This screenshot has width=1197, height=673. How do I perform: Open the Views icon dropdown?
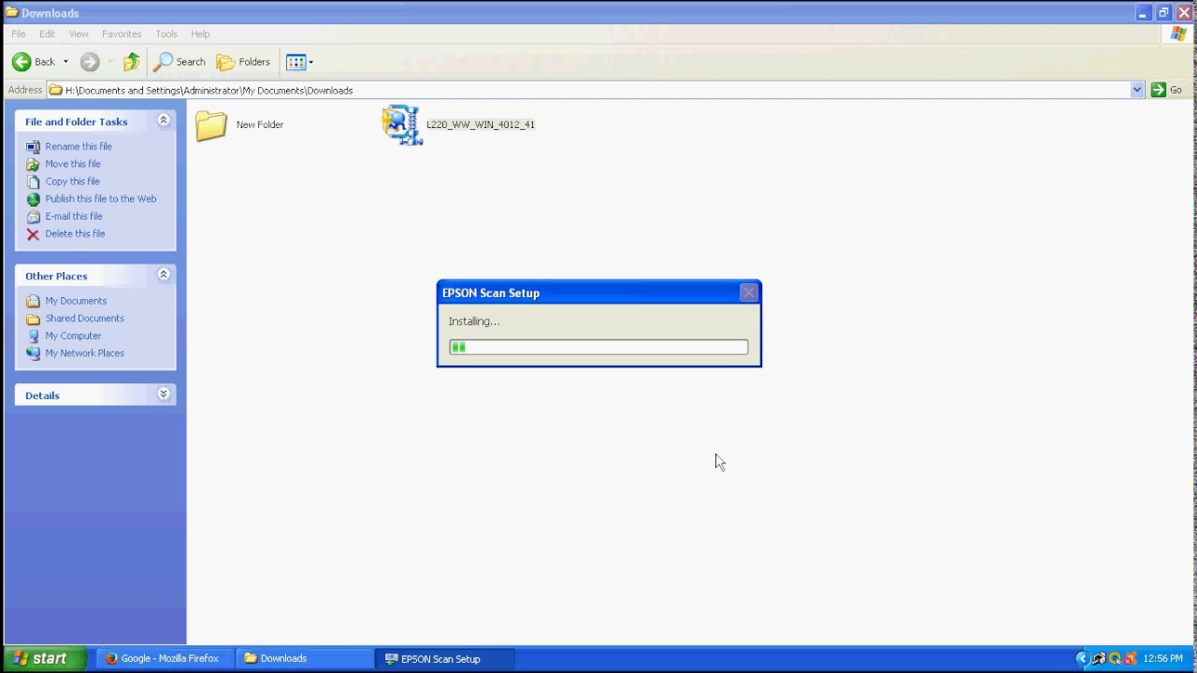click(299, 62)
